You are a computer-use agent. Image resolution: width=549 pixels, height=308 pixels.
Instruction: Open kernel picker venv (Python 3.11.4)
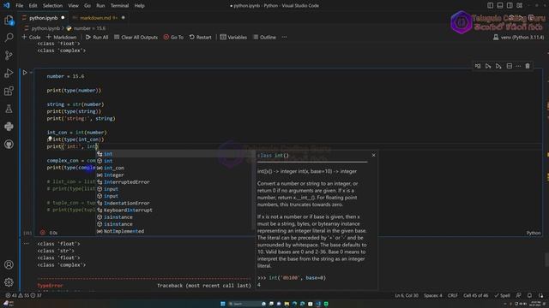click(x=518, y=37)
